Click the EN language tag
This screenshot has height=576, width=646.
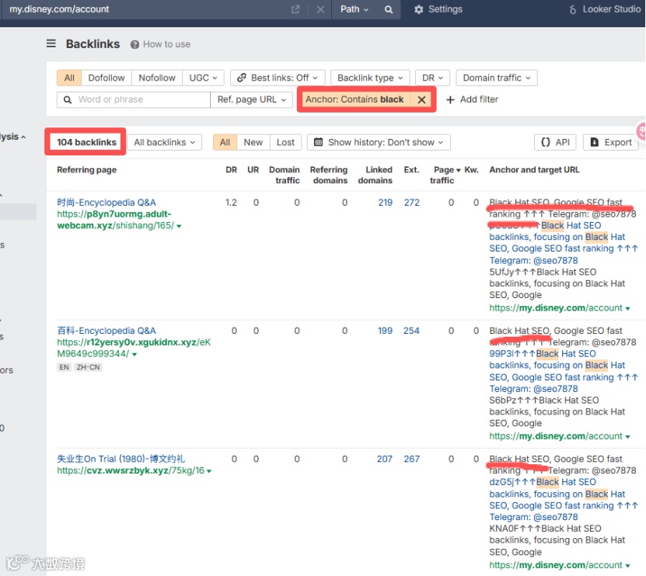tap(65, 367)
